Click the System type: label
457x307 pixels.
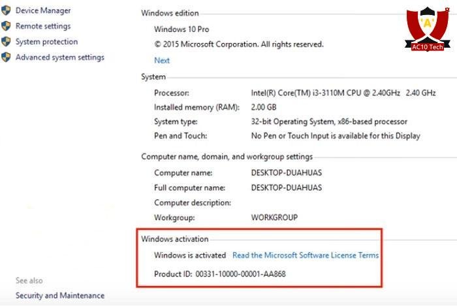click(176, 121)
